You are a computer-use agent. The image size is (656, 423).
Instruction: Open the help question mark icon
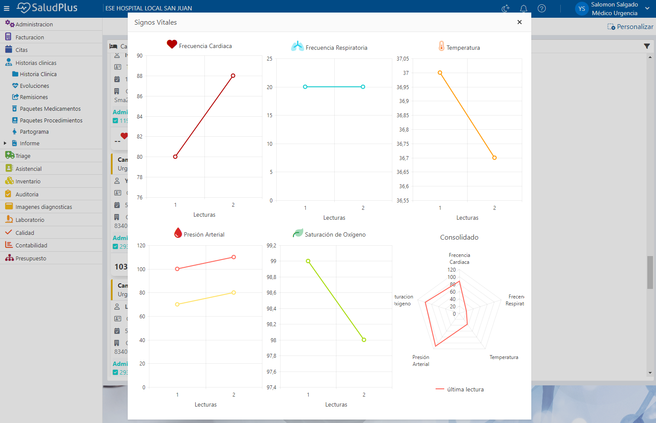542,9
